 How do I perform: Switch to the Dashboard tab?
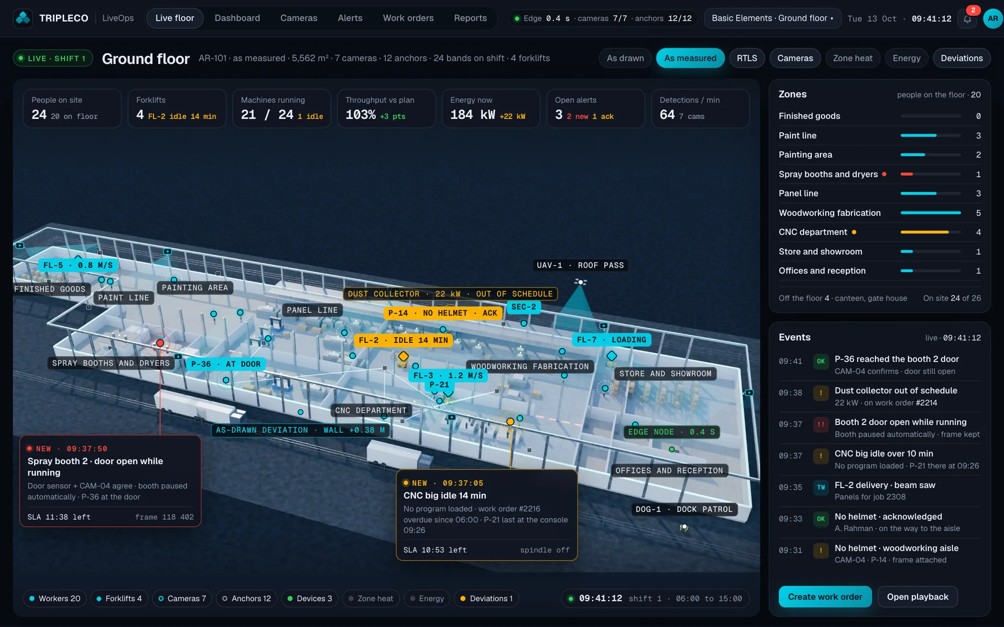(x=237, y=18)
